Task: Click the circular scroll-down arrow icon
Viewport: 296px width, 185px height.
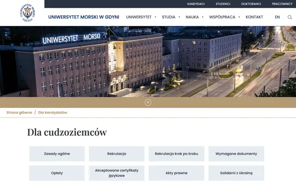Action: point(148,103)
